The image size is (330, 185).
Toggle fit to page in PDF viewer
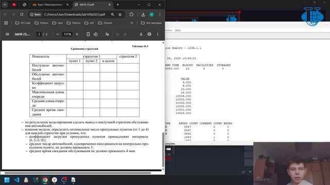click(88, 34)
